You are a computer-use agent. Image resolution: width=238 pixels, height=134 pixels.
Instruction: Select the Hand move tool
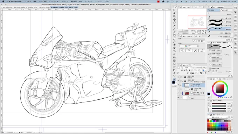point(174,13)
